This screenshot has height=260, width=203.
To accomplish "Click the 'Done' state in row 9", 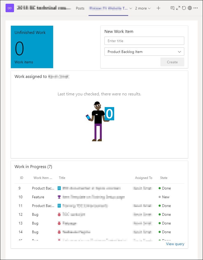I will [166, 188].
